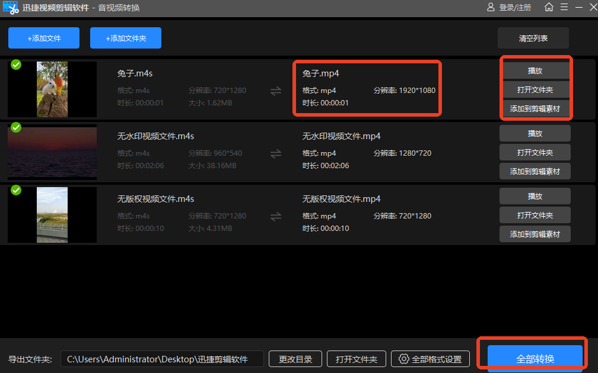Click the +添加文件夹 button

[x=125, y=37]
